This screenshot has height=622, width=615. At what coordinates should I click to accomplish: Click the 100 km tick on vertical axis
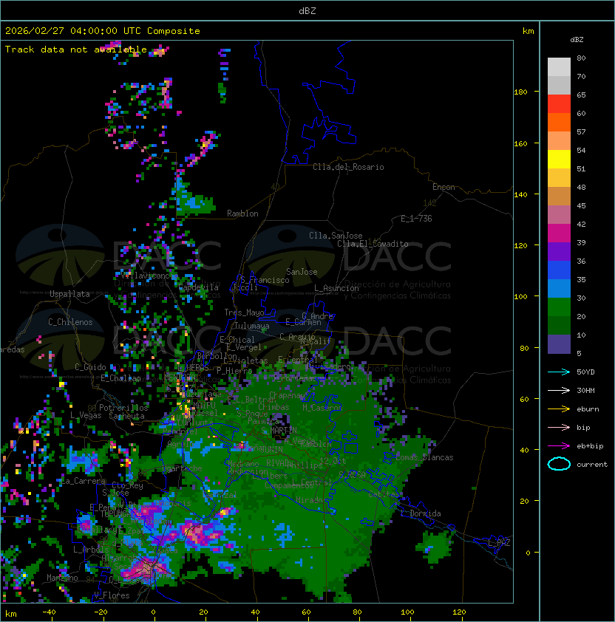click(x=520, y=297)
